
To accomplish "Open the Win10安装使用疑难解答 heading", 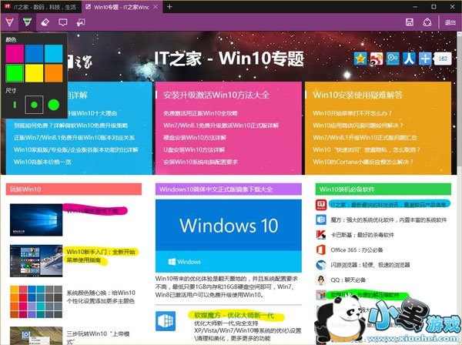I will (357, 95).
